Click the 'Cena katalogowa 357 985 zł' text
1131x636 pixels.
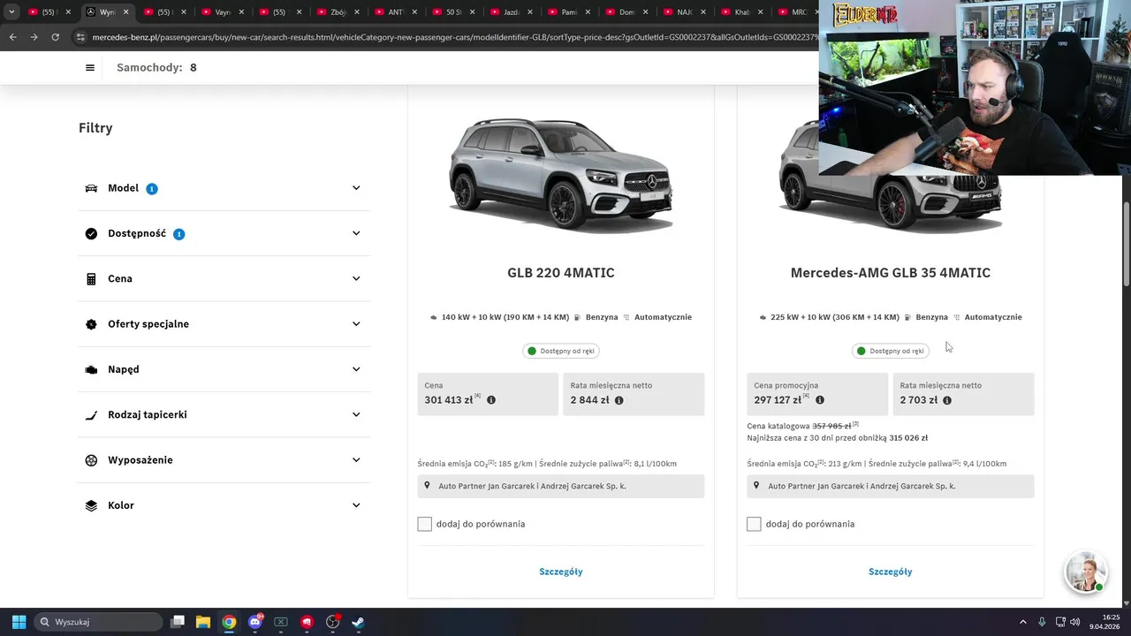tap(802, 426)
